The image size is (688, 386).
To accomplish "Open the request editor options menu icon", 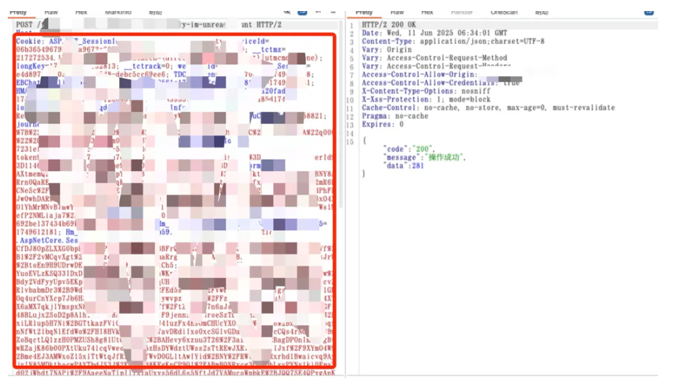I will [x=334, y=12].
